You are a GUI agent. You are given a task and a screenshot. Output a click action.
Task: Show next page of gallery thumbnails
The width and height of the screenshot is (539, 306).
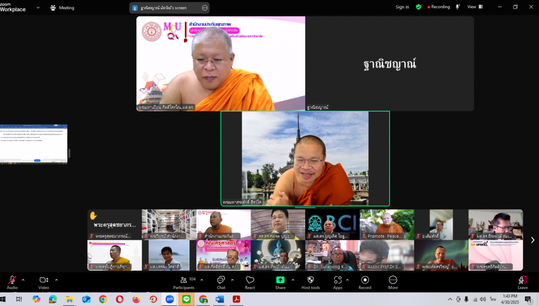532,240
